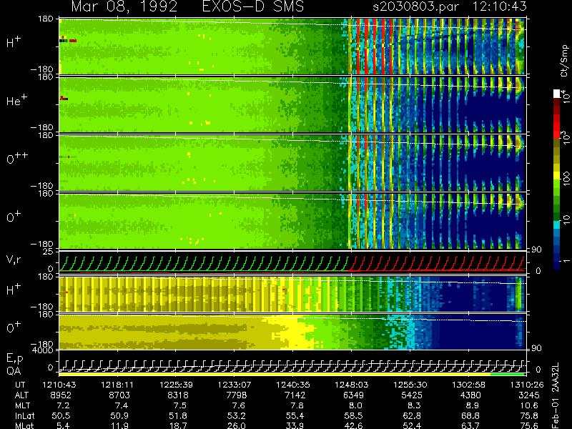
Task: Click the white top segment of the colorbar
Action: pos(557,94)
